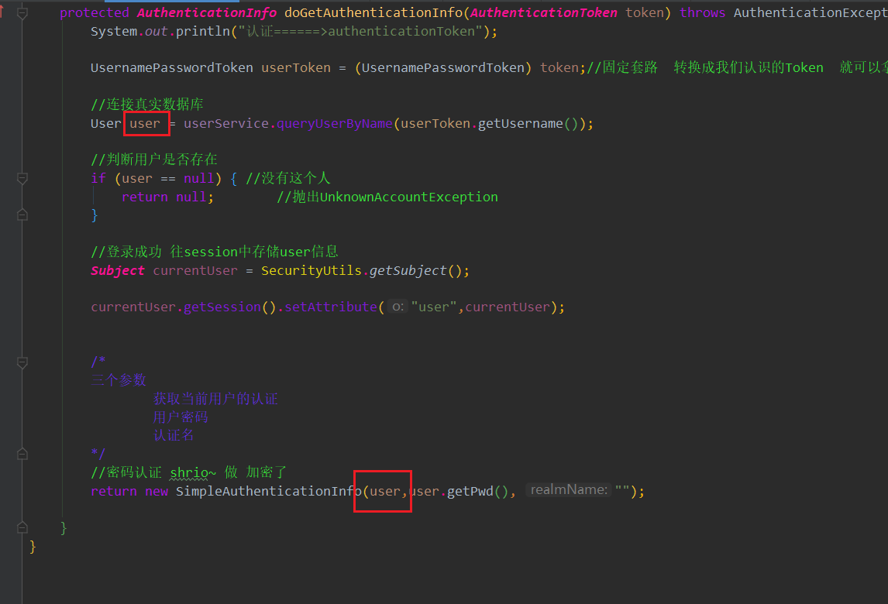
Task: Collapse the 三个参数 block comment at /*
Action: click(22, 362)
